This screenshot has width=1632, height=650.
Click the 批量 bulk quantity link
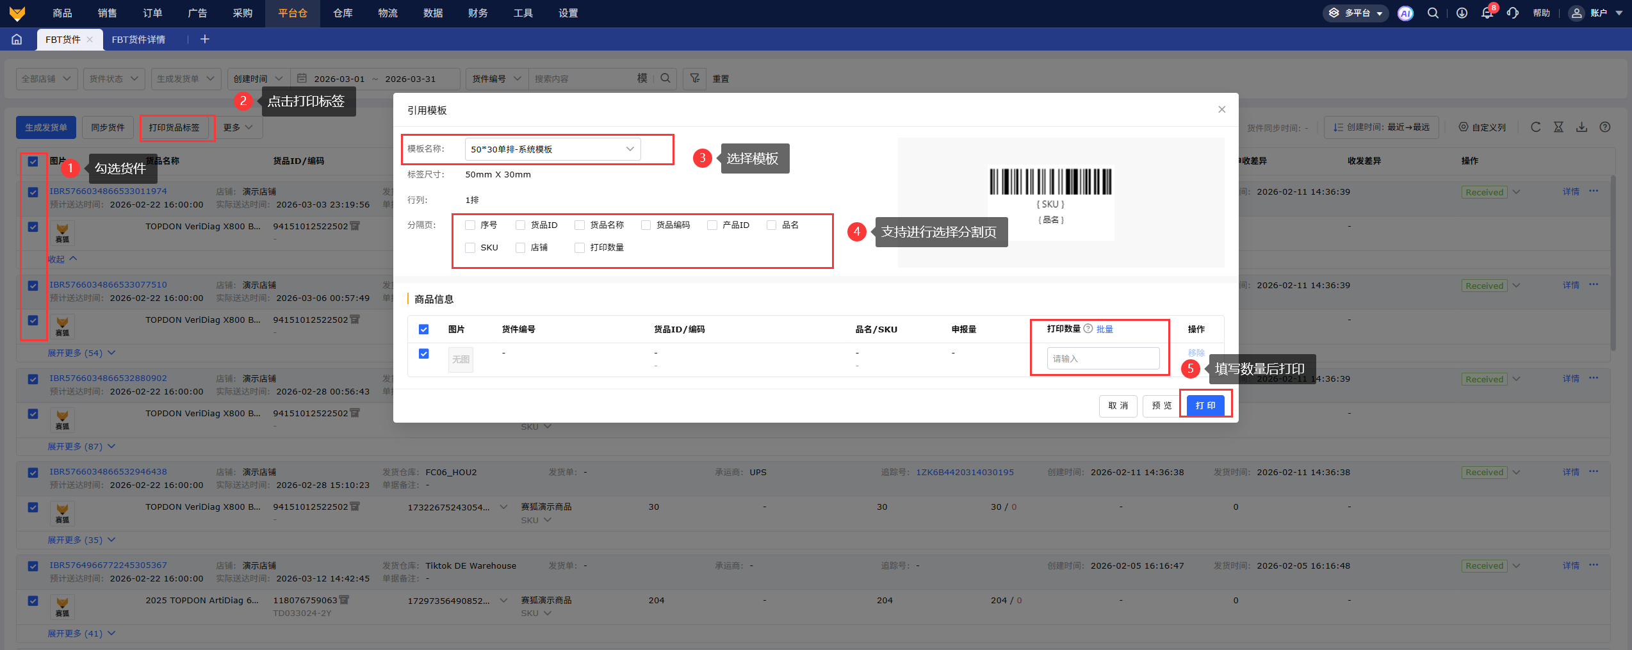tap(1105, 329)
